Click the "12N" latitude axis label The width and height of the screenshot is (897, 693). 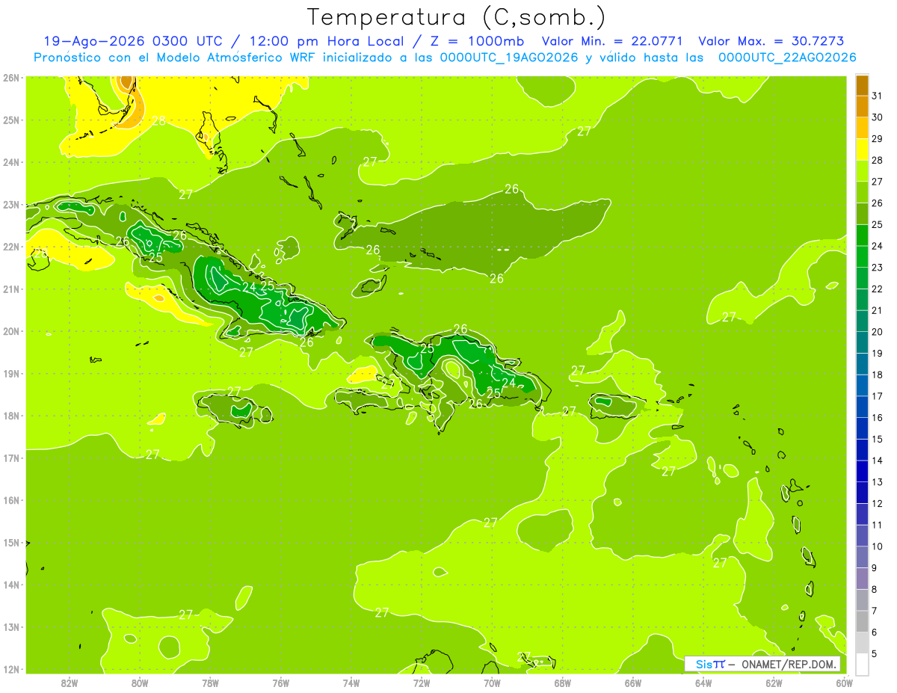pyautogui.click(x=10, y=669)
